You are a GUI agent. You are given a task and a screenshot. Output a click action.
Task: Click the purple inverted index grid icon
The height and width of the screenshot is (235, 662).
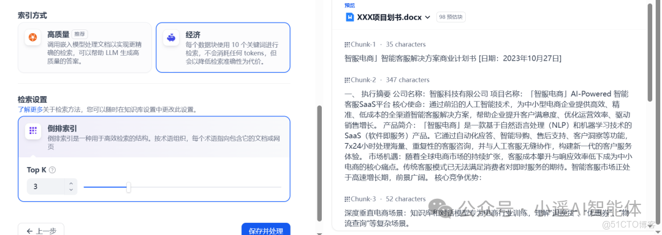[x=33, y=131]
